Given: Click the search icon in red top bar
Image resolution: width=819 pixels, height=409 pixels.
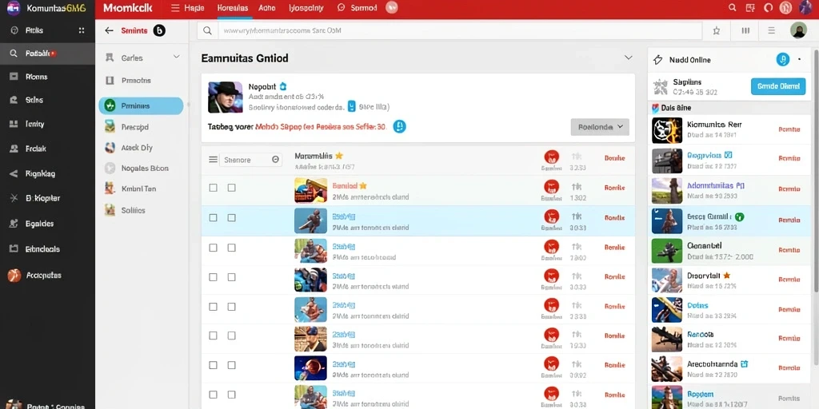Looking at the screenshot, I should tap(733, 8).
